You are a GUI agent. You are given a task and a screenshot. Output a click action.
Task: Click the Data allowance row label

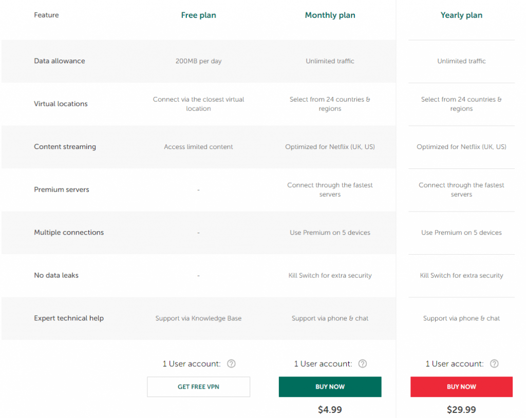[60, 61]
